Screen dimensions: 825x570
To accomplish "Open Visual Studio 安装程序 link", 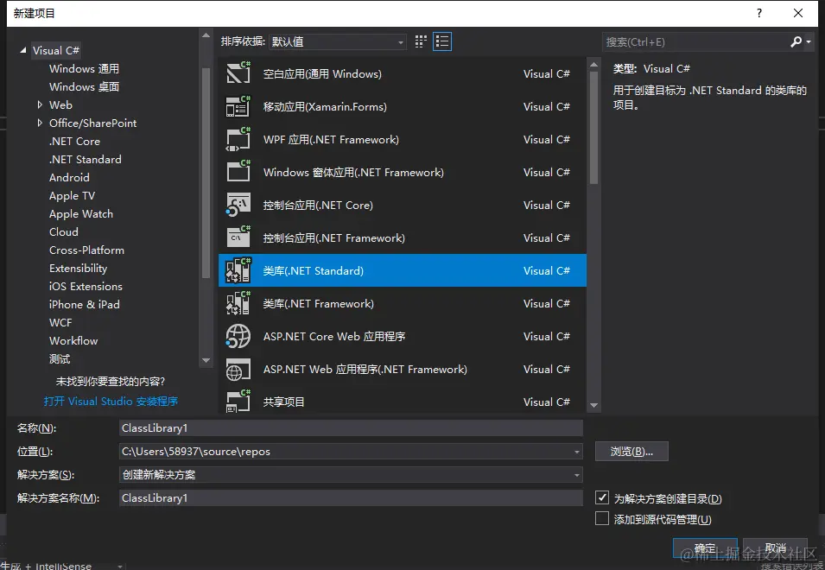I will [111, 402].
